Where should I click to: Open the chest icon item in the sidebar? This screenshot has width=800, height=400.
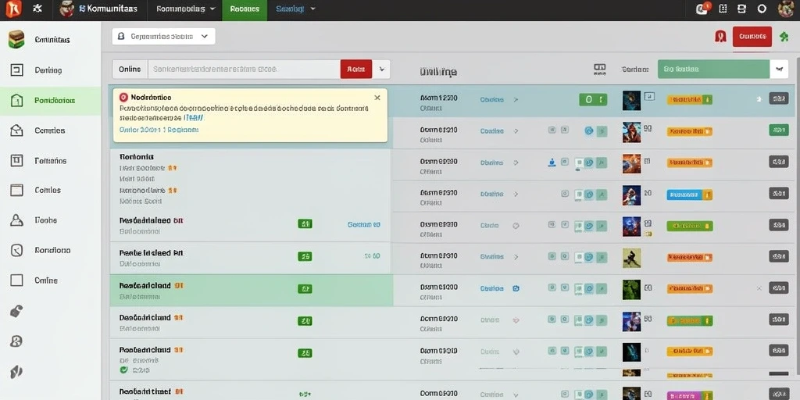pyautogui.click(x=51, y=39)
